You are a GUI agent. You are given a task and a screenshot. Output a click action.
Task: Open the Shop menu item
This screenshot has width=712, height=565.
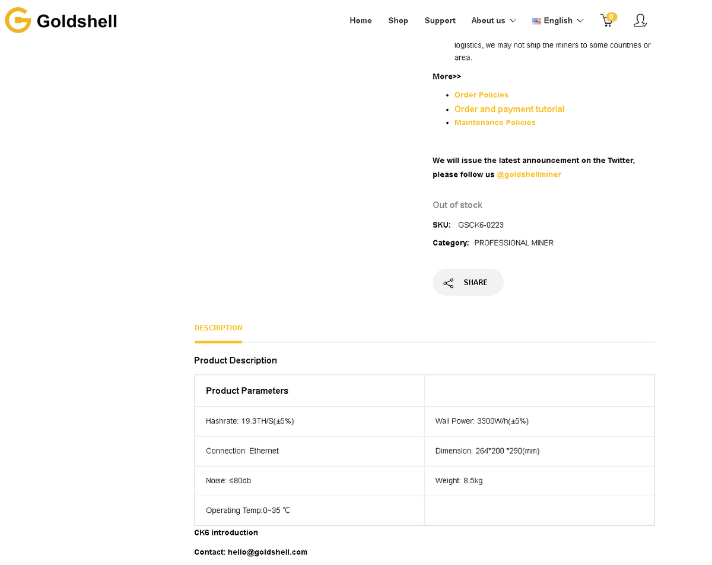[398, 21]
